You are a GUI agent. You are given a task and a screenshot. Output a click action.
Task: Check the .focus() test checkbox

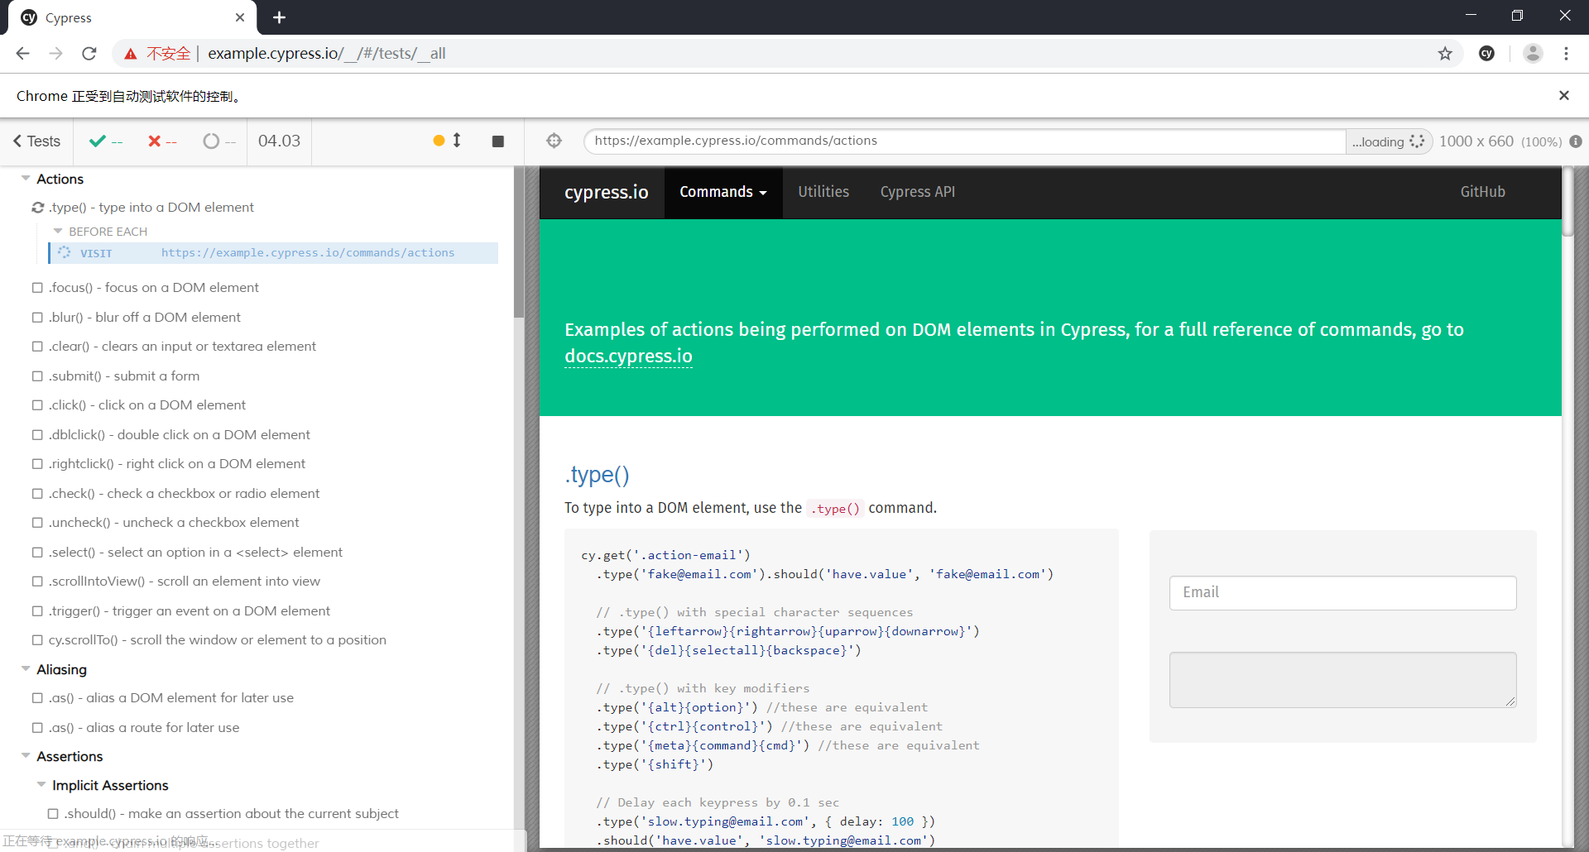point(36,287)
